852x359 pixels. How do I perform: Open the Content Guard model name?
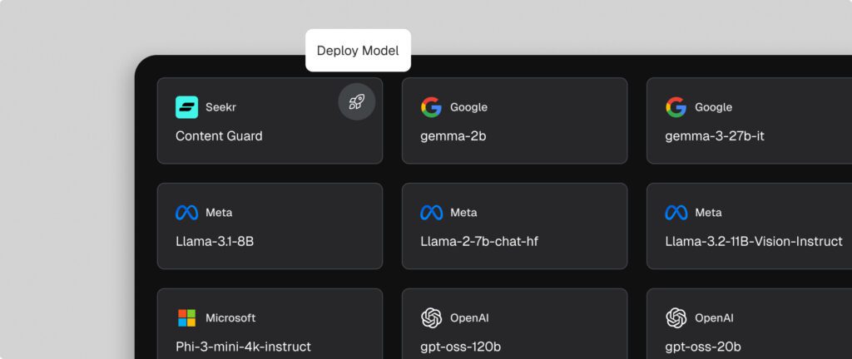[x=219, y=136]
